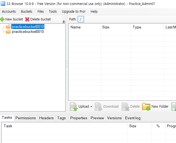
Task: Open the Help menu
Action: (x=94, y=12)
